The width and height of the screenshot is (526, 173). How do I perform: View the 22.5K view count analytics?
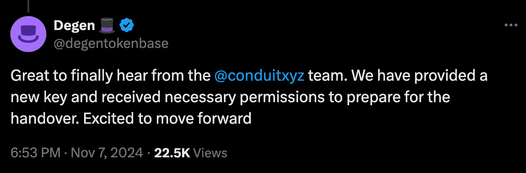coord(172,153)
